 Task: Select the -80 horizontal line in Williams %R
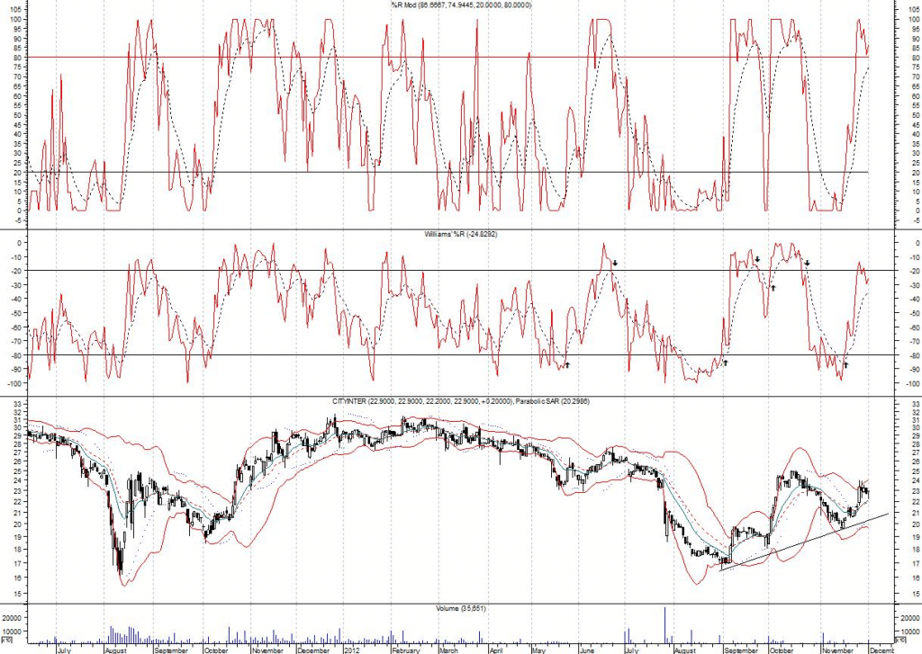point(360,354)
